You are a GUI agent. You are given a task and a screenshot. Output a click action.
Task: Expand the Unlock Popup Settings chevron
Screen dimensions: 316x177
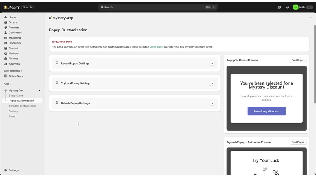pos(212,103)
